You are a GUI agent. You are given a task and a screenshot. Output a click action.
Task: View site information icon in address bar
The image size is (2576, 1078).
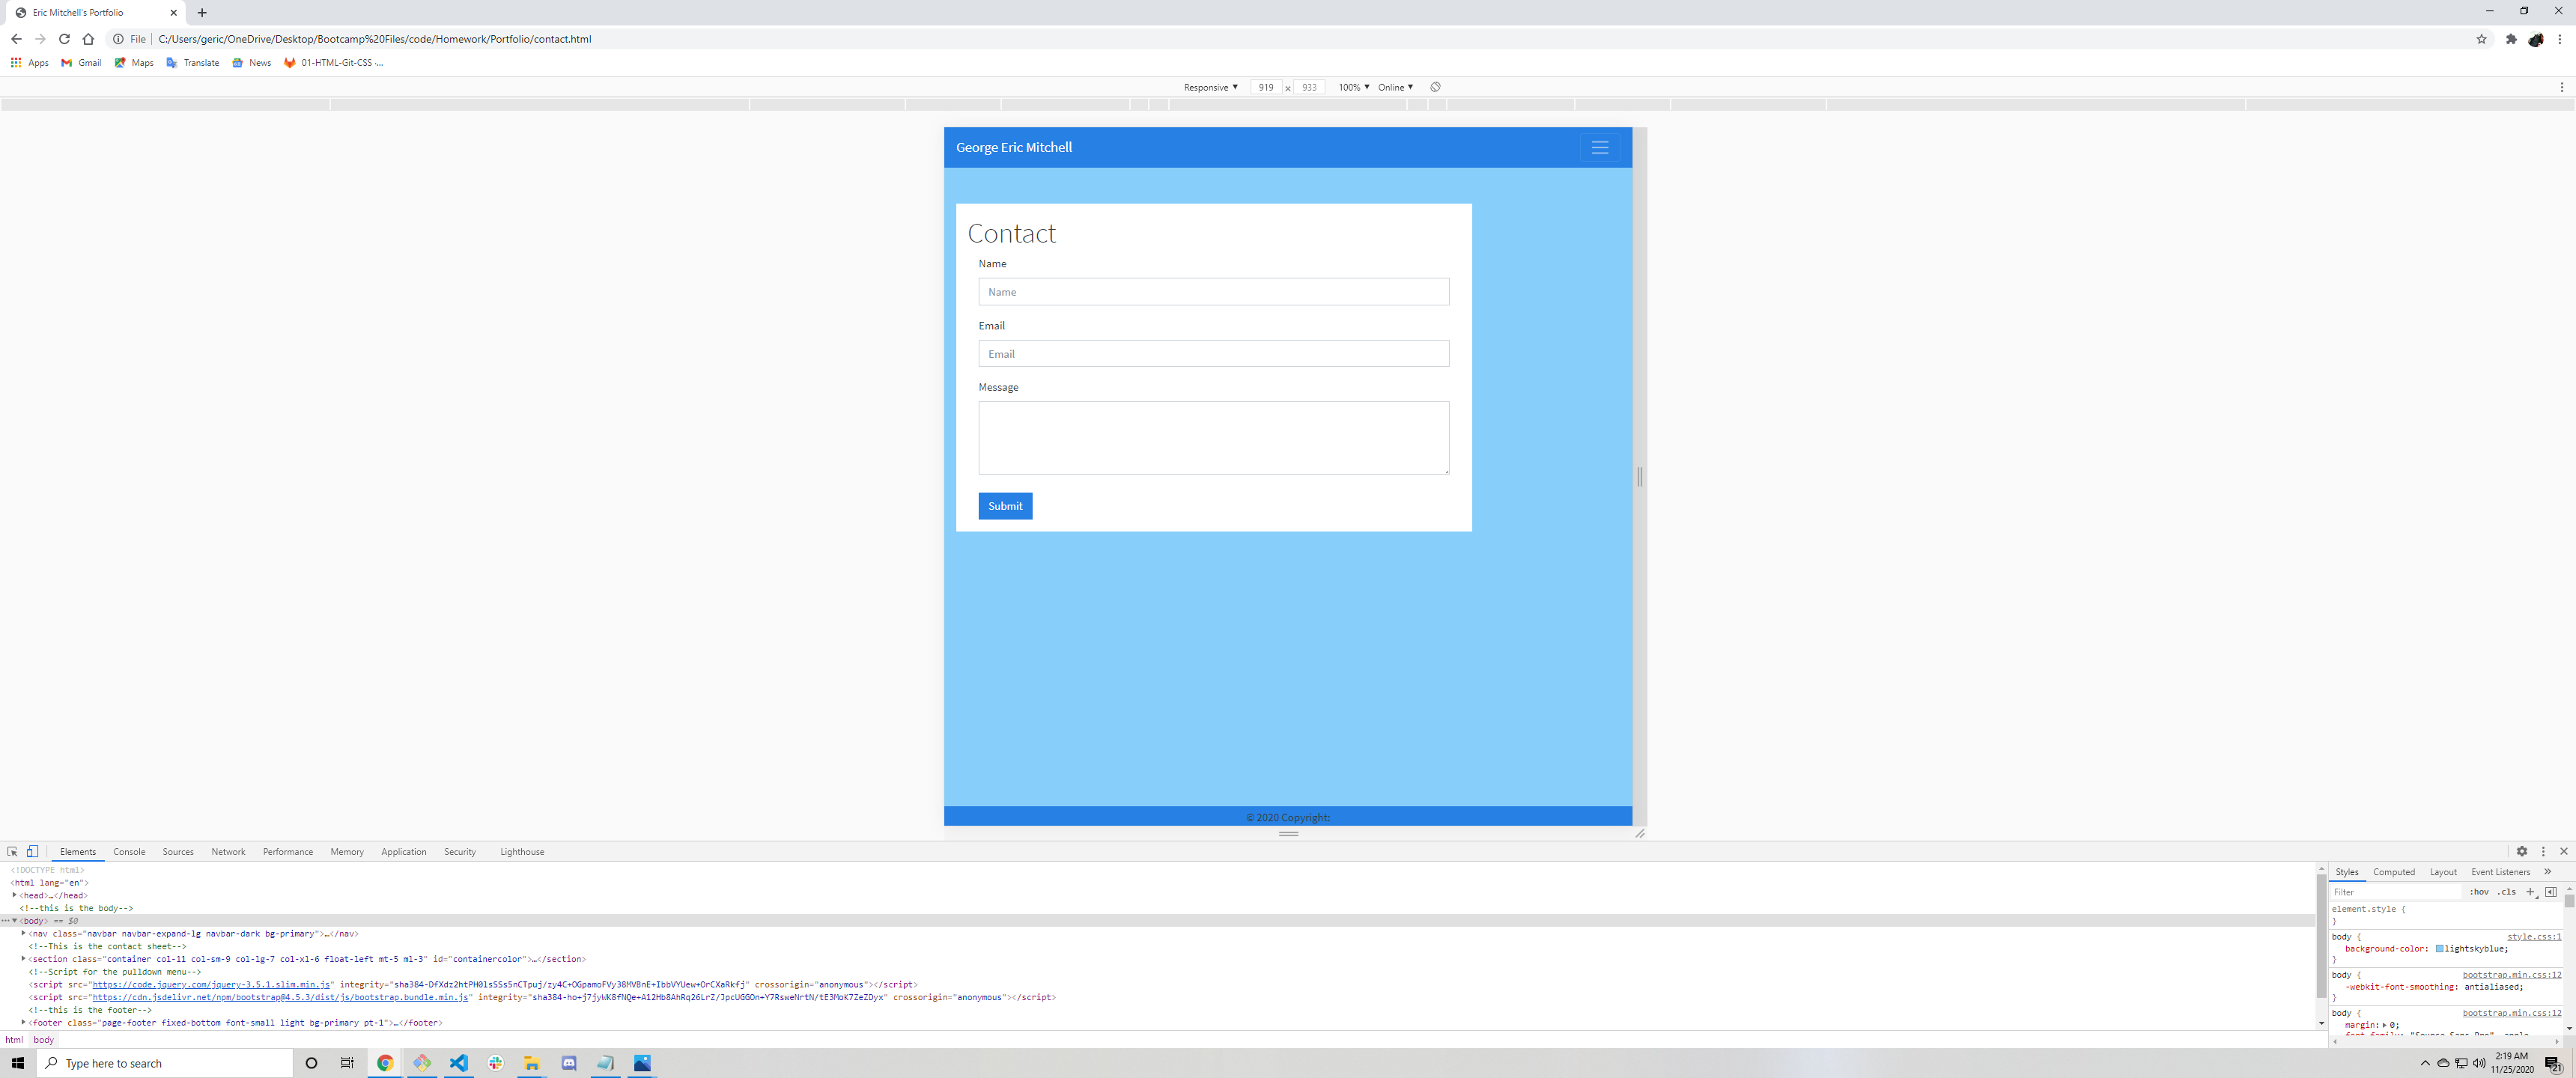pos(118,39)
